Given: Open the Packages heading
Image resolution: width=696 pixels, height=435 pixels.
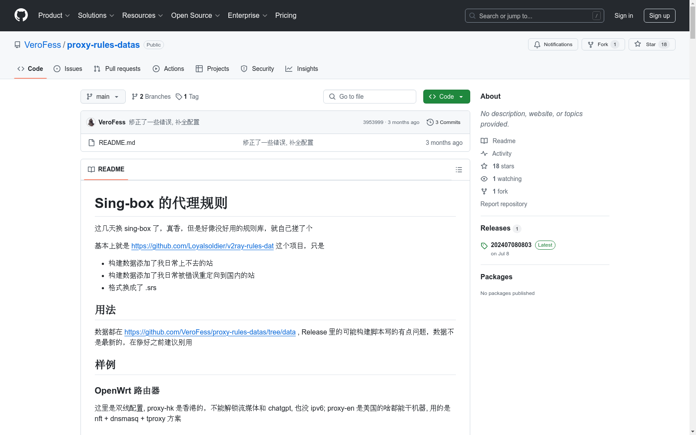Looking at the screenshot, I should 496,277.
